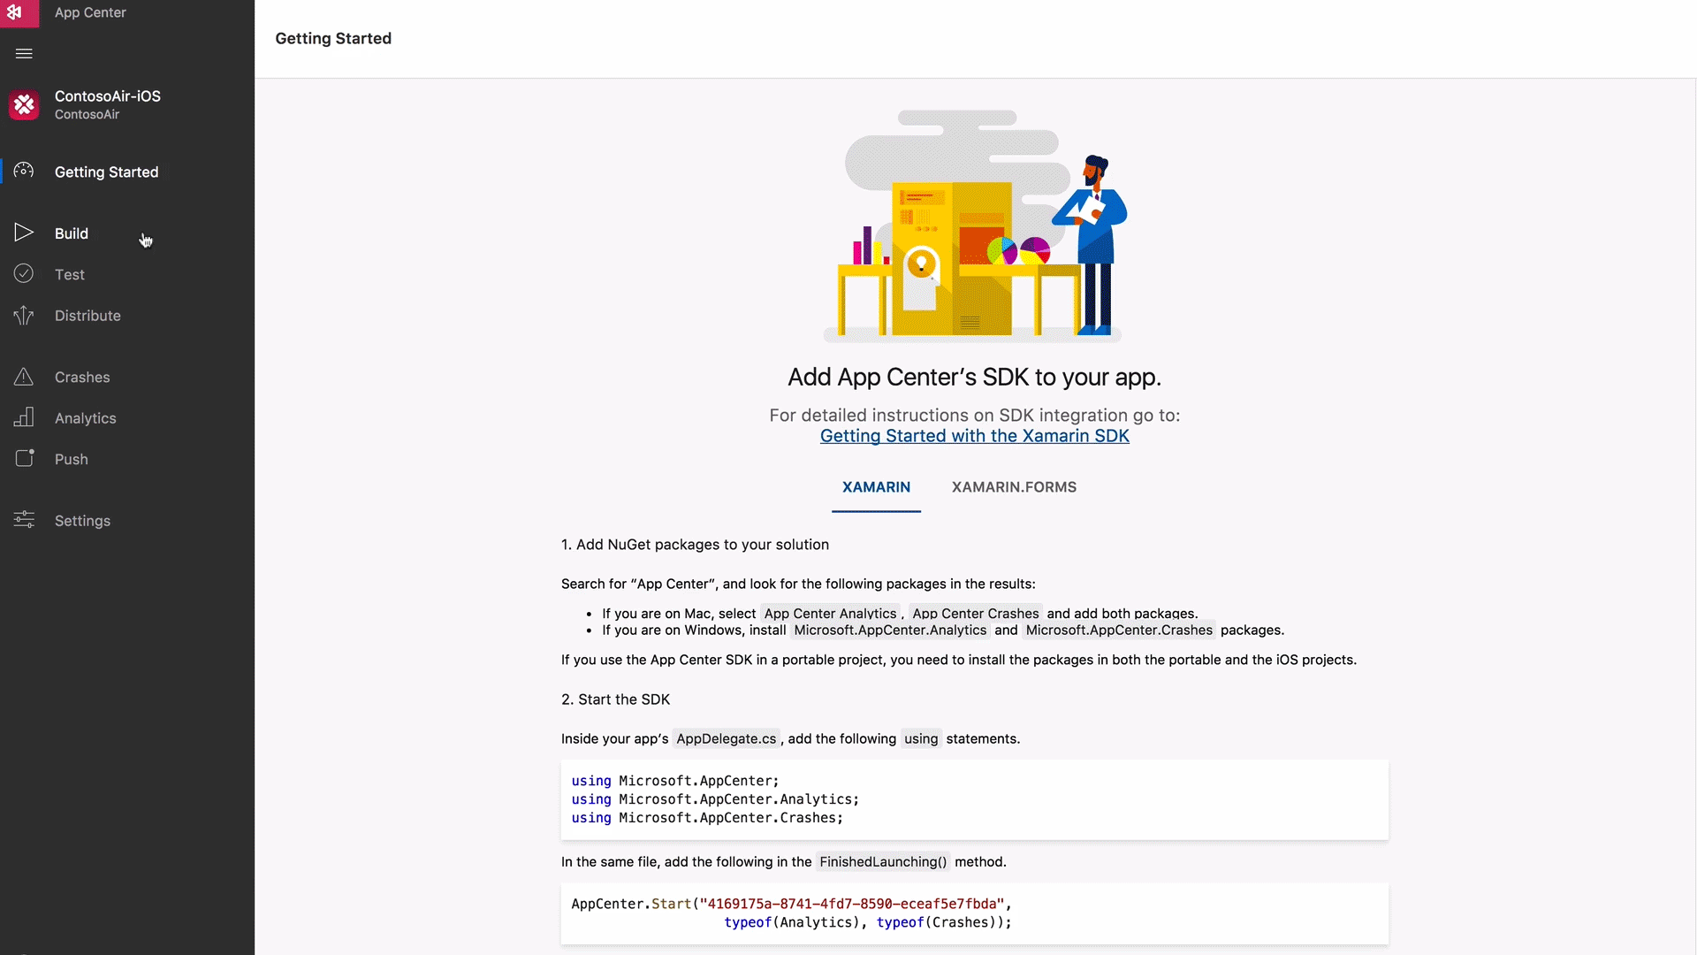1697x955 pixels.
Task: Click the ContosoAir-iOS app name
Action: click(107, 95)
